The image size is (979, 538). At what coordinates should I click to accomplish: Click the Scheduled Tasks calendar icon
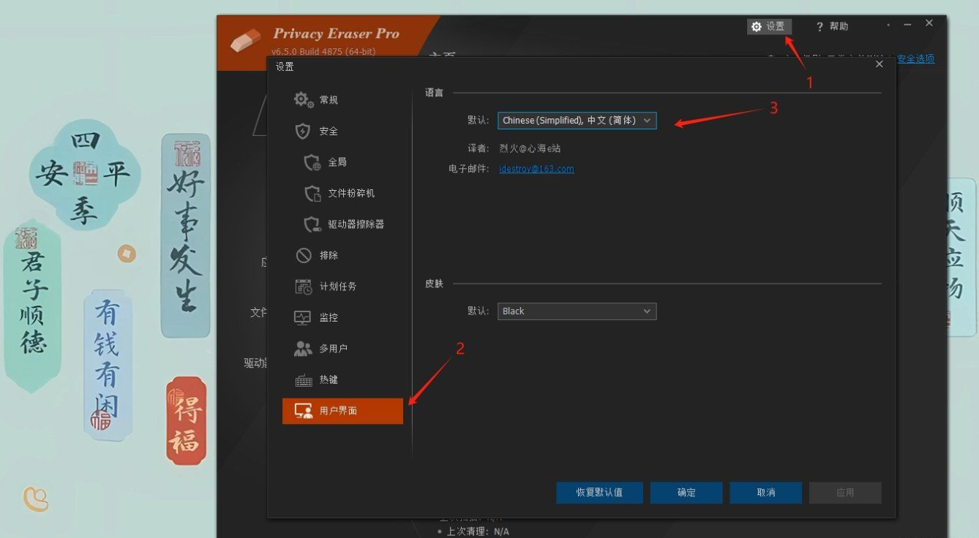[303, 287]
